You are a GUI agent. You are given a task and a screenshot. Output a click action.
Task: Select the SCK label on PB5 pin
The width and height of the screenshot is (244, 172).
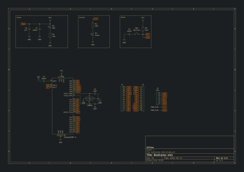[x=78, y=92]
